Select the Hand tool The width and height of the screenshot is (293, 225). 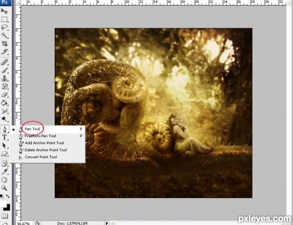pos(4,180)
